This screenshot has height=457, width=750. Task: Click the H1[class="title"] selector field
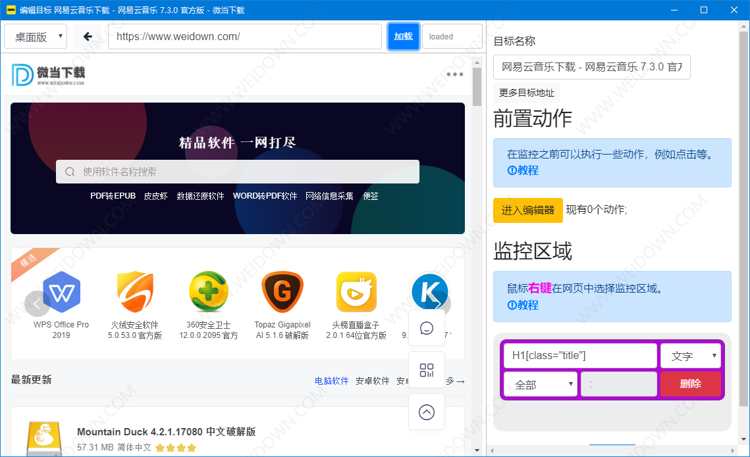tap(580, 356)
